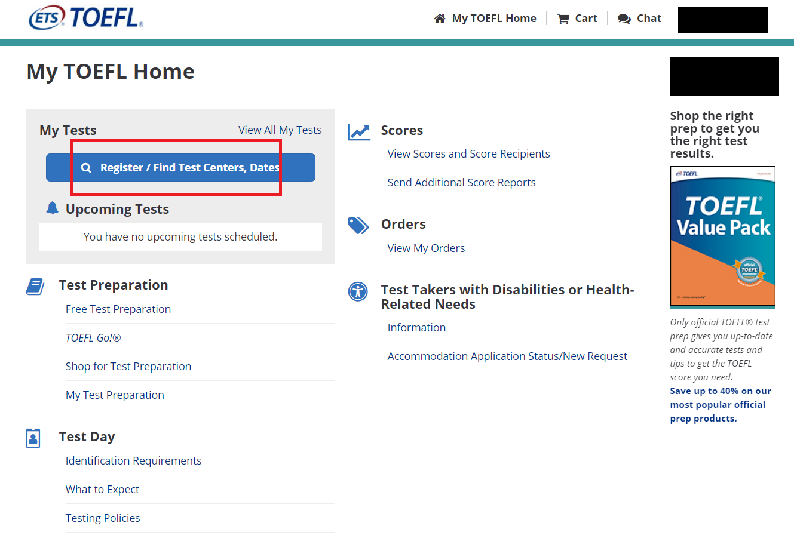Click 'You have no upcoming tests scheduled.' message

pos(180,236)
